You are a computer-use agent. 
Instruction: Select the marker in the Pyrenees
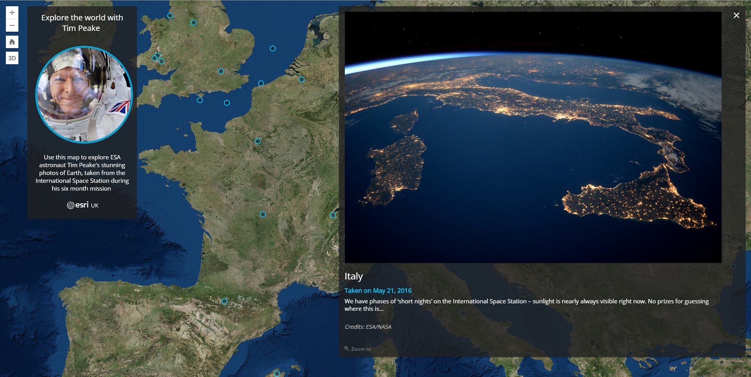tap(225, 301)
